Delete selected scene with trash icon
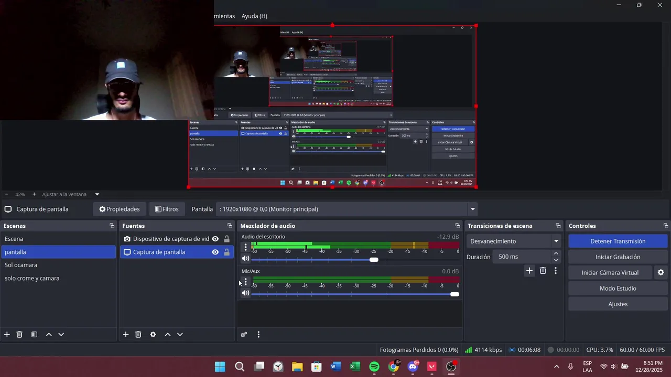 19,335
